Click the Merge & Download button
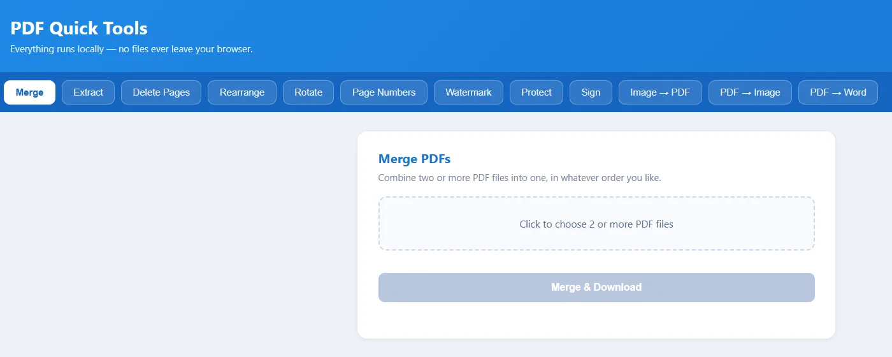 [596, 288]
